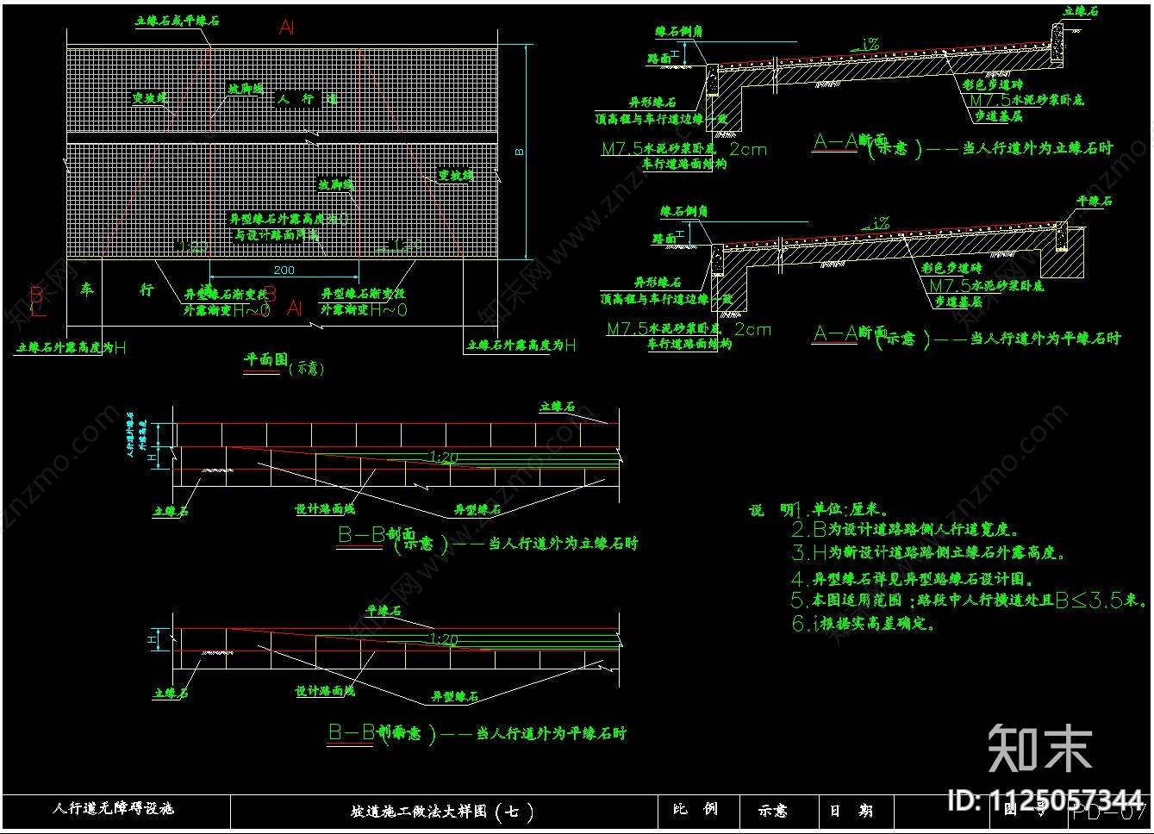Screen dimensions: 1154x834
Task: Click '立缘石' label at the upper A-A section's right end
Action: tap(1081, 11)
